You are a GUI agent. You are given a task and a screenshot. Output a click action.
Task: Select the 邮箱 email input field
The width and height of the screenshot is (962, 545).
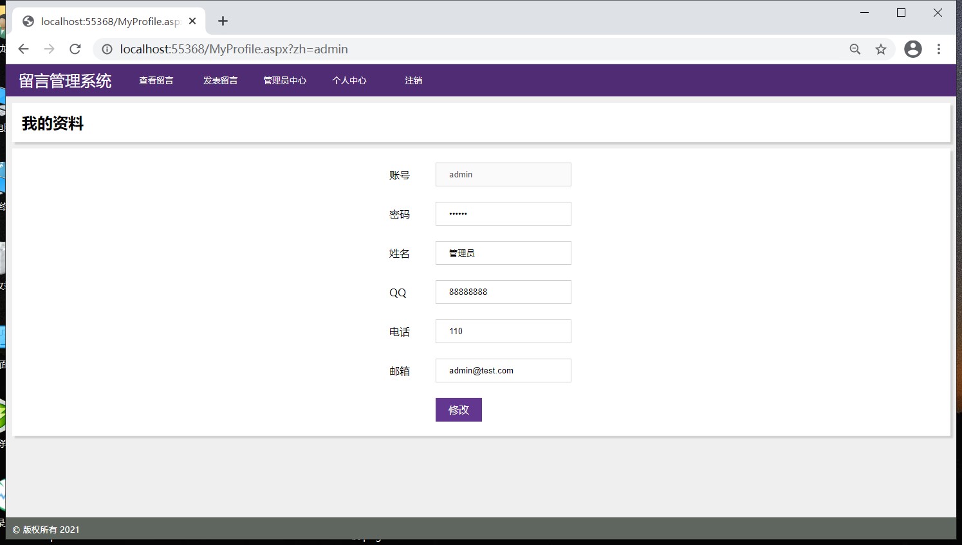503,371
